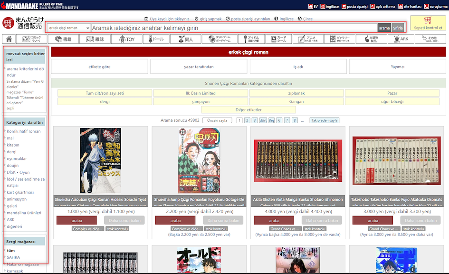Open the ギャラリー category
The image size is (449, 274).
340,39
